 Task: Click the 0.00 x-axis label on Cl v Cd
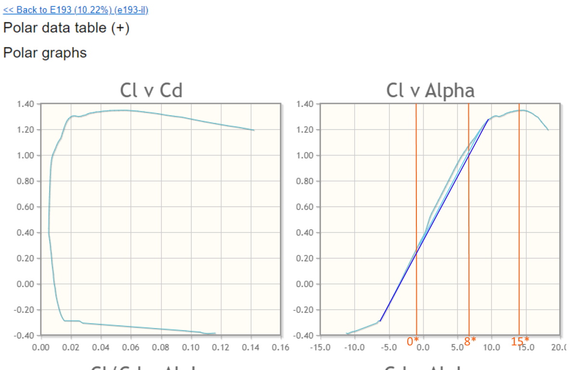(x=41, y=347)
